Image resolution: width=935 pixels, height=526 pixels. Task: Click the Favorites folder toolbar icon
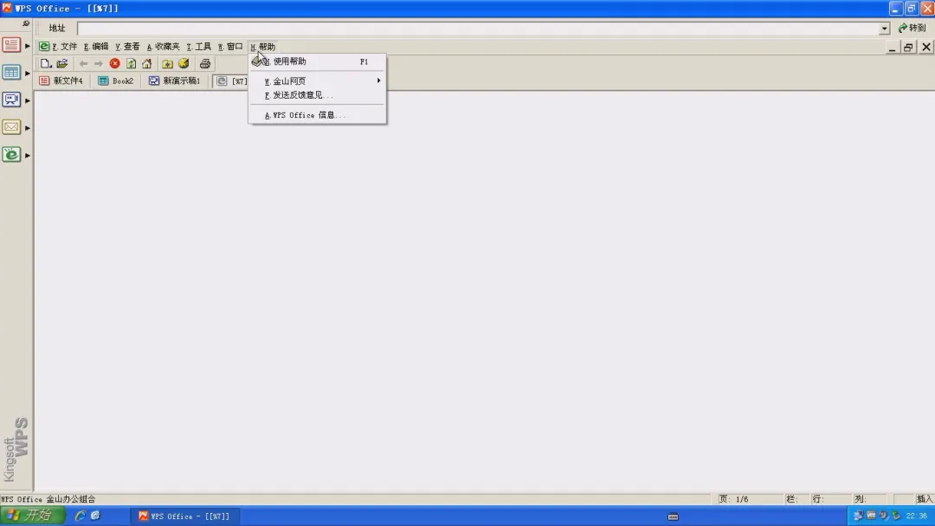pyautogui.click(x=168, y=64)
